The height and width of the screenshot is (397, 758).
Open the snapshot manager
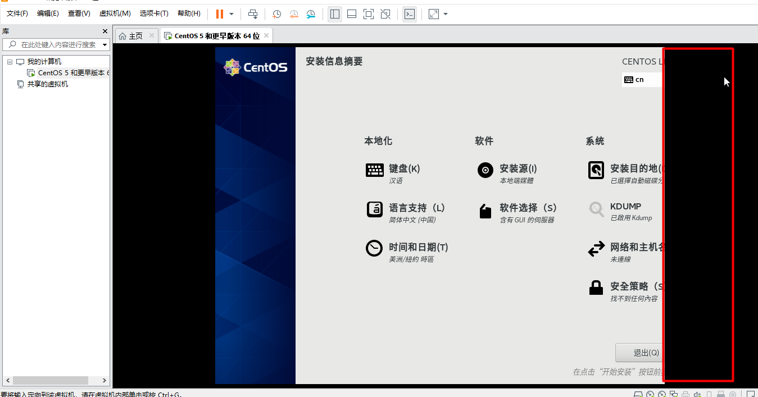(x=311, y=14)
